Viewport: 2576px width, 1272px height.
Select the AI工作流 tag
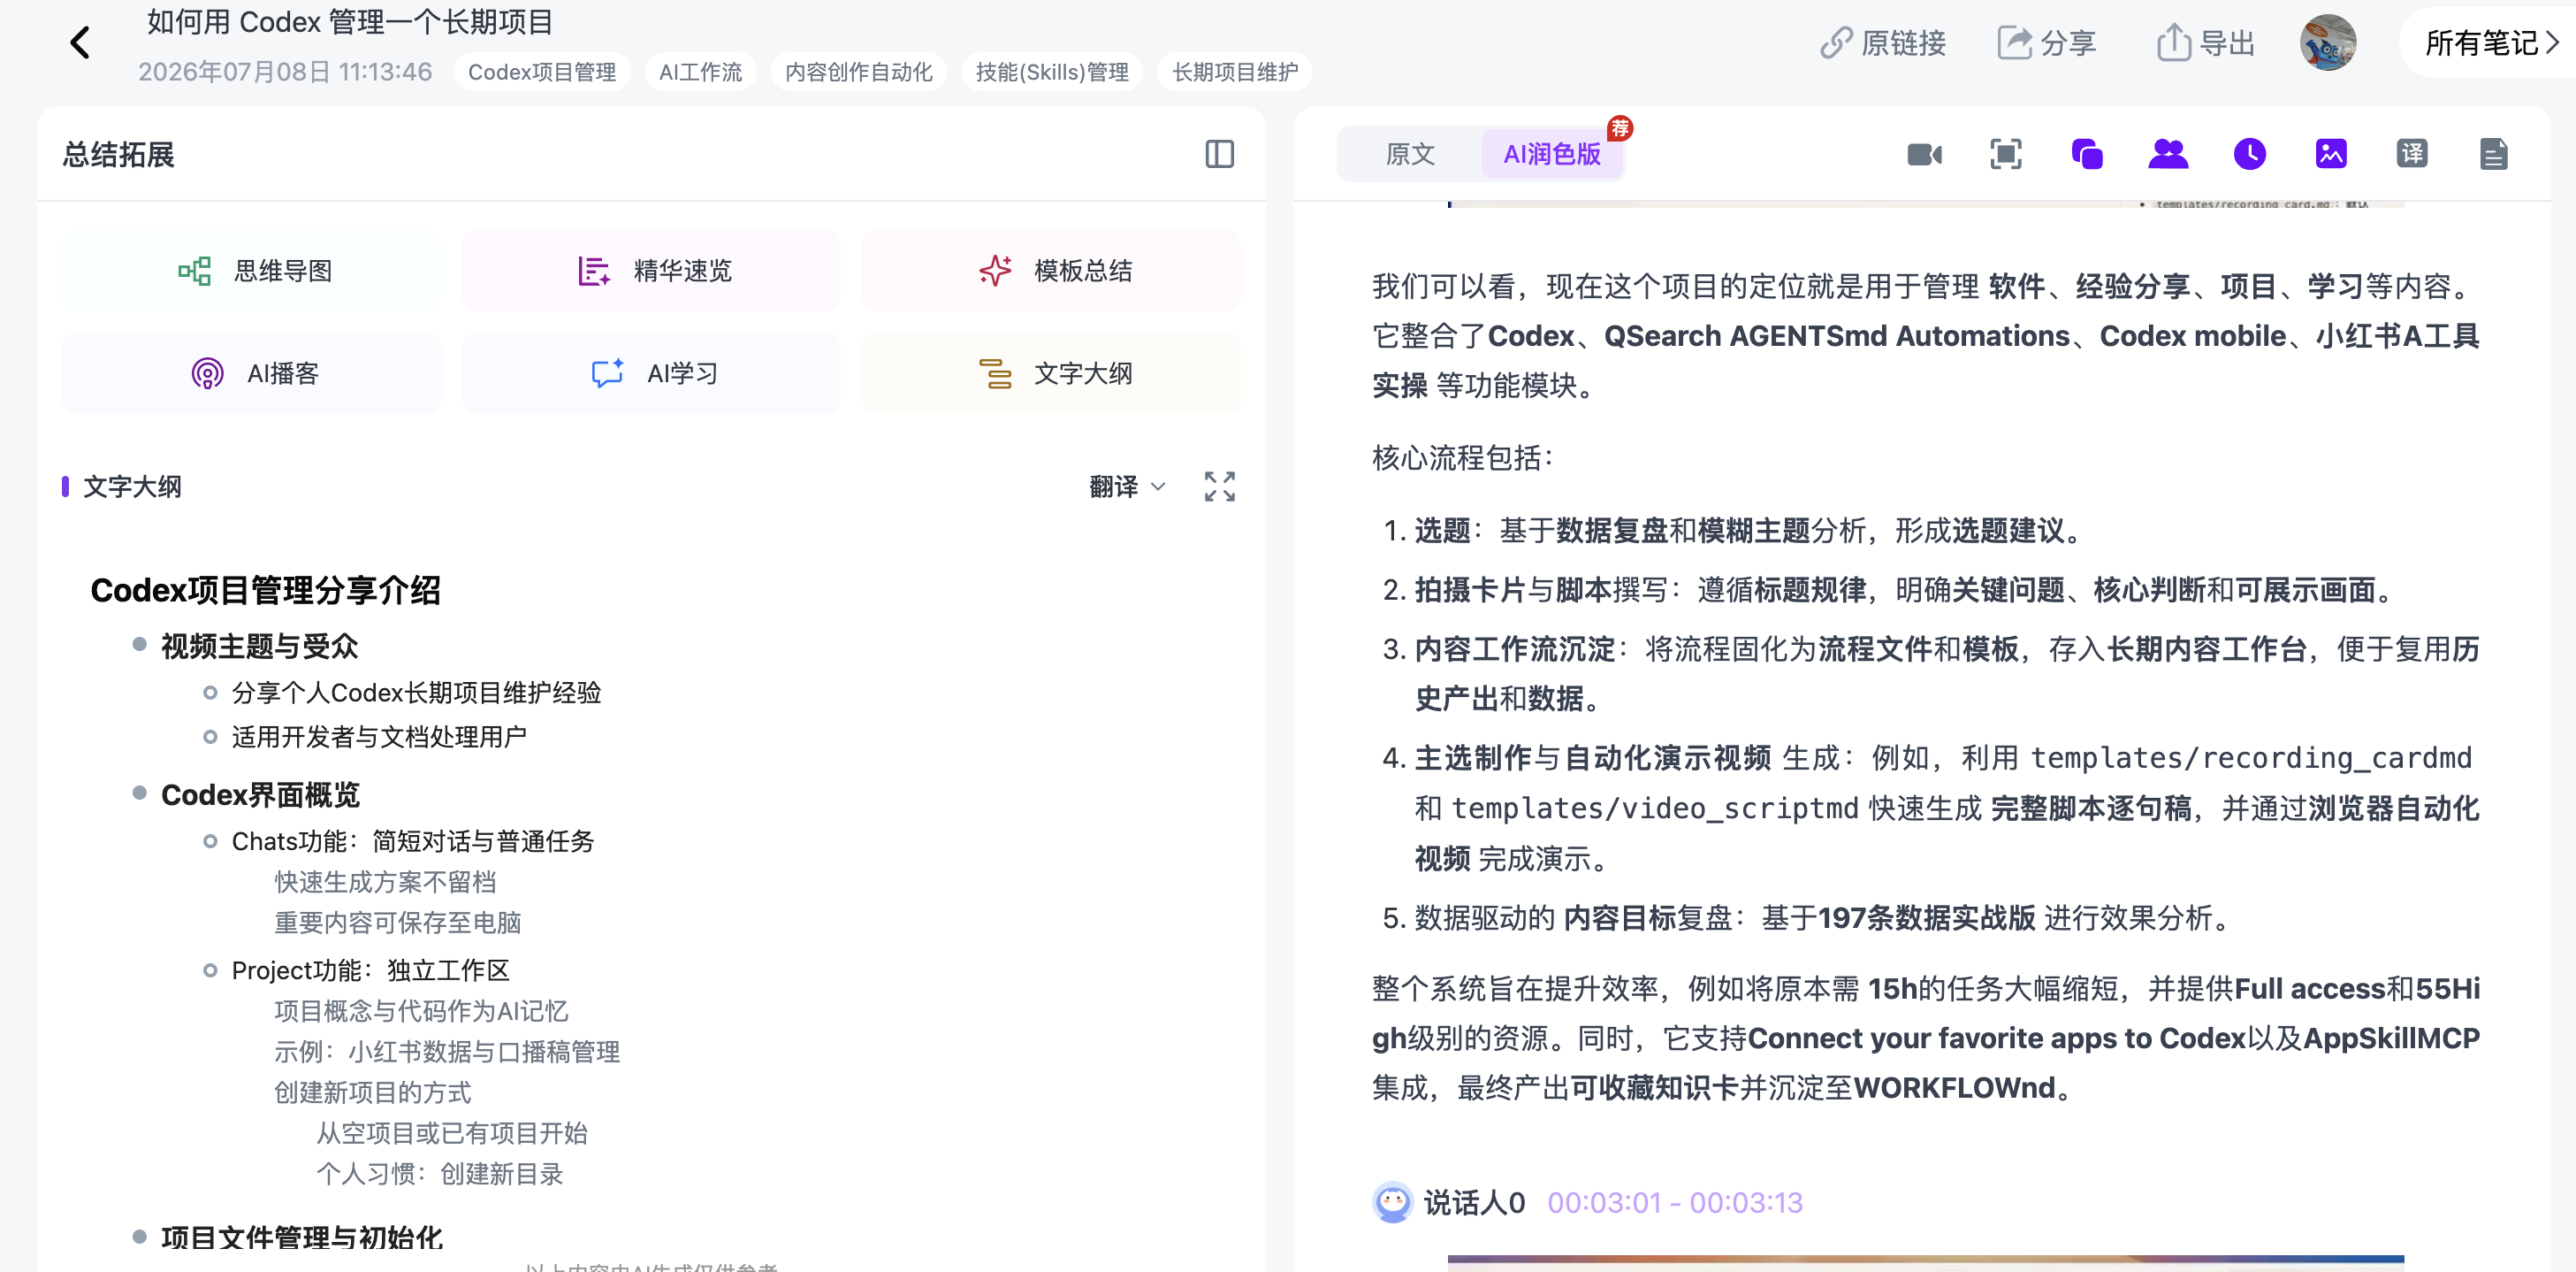pyautogui.click(x=700, y=72)
